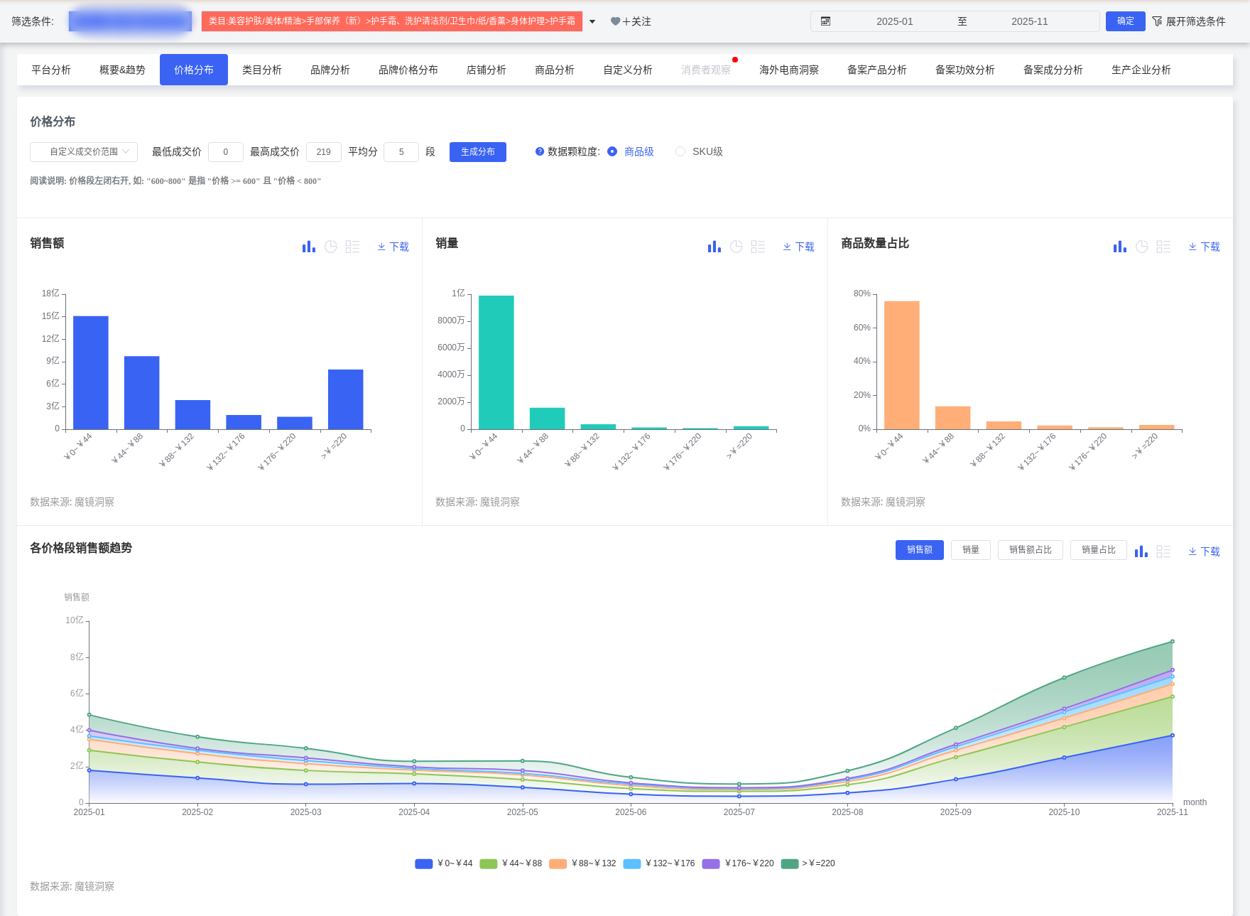Select the 商品级 radio option
The width and height of the screenshot is (1250, 916).
pyautogui.click(x=612, y=151)
